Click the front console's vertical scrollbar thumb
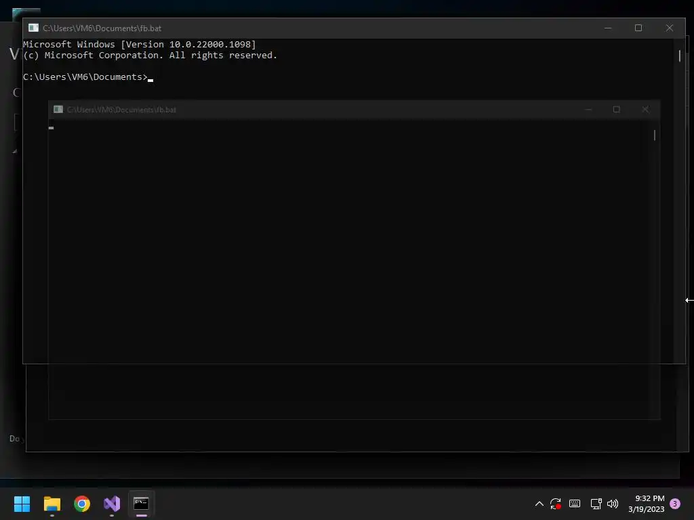Screen dimensions: 694x520 click(680, 56)
